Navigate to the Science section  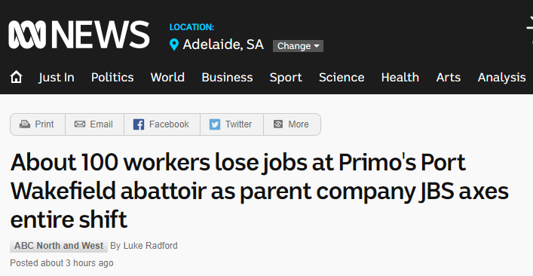[342, 78]
